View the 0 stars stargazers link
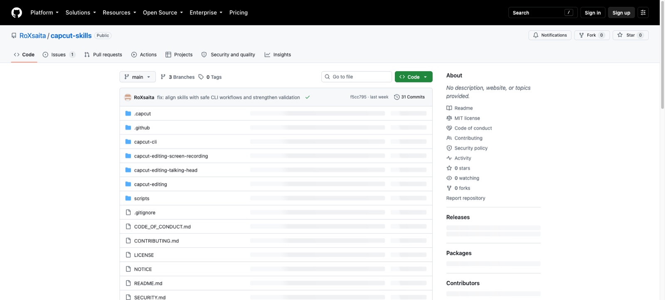 tap(458, 168)
